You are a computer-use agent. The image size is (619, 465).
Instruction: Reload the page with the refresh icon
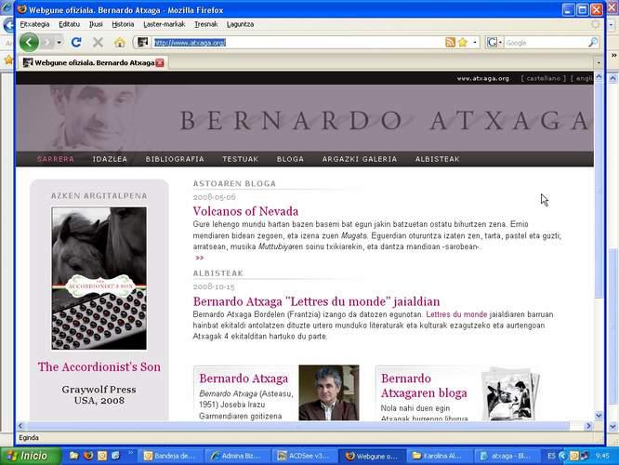coord(76,42)
